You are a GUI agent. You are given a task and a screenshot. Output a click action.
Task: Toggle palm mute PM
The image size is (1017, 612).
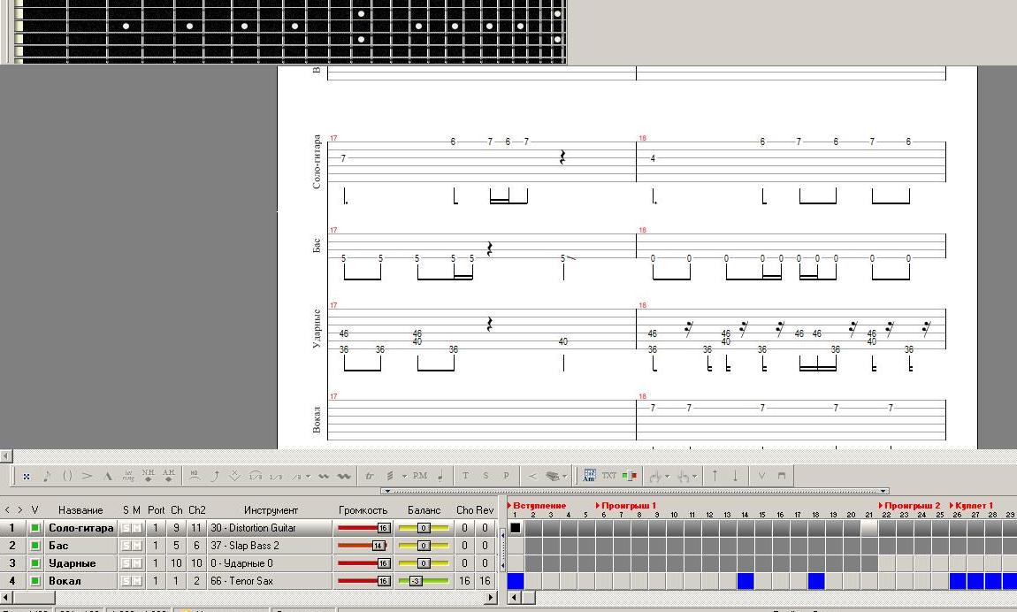[x=420, y=476]
